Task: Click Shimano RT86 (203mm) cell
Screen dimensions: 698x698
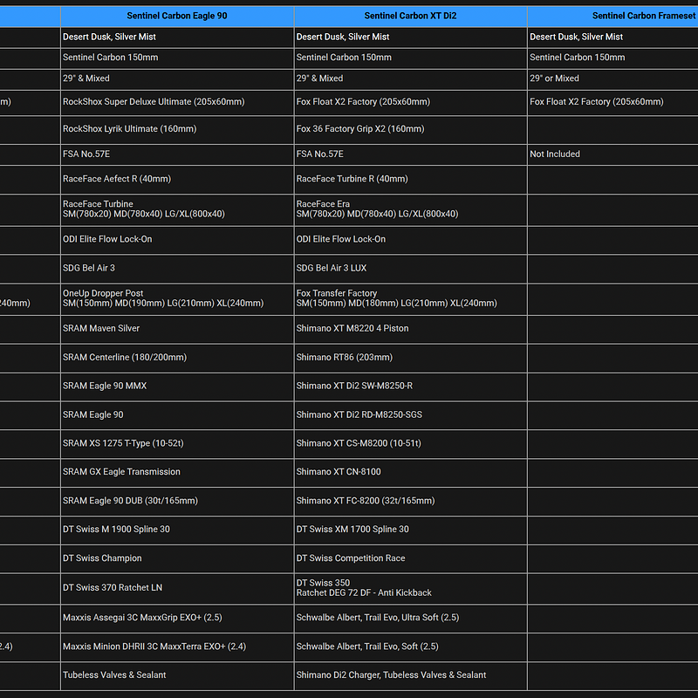Action: pyautogui.click(x=410, y=358)
